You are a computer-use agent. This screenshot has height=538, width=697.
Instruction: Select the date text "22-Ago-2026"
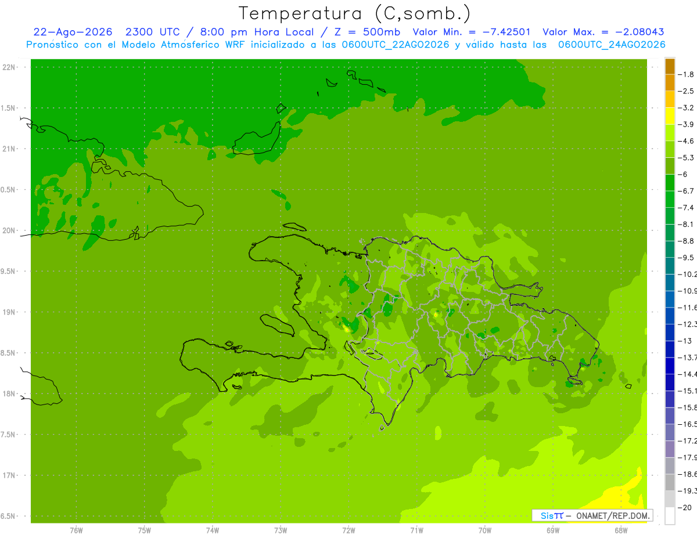coord(73,32)
